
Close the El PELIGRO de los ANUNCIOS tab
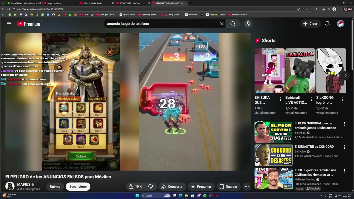pos(186,3)
